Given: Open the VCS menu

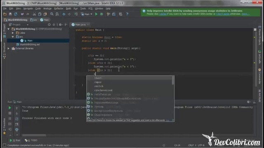Looking at the screenshot, I should pyautogui.click(x=90, y=9).
